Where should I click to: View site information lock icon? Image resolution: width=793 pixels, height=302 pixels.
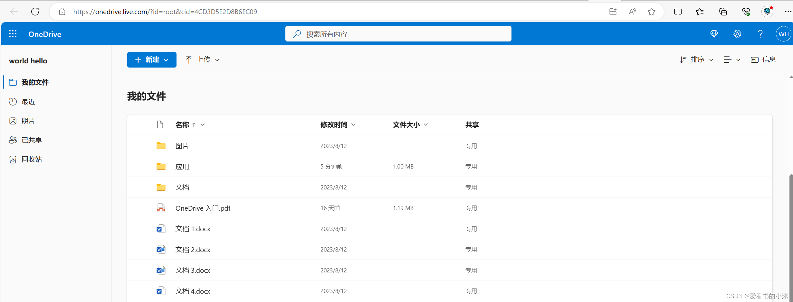pos(62,12)
